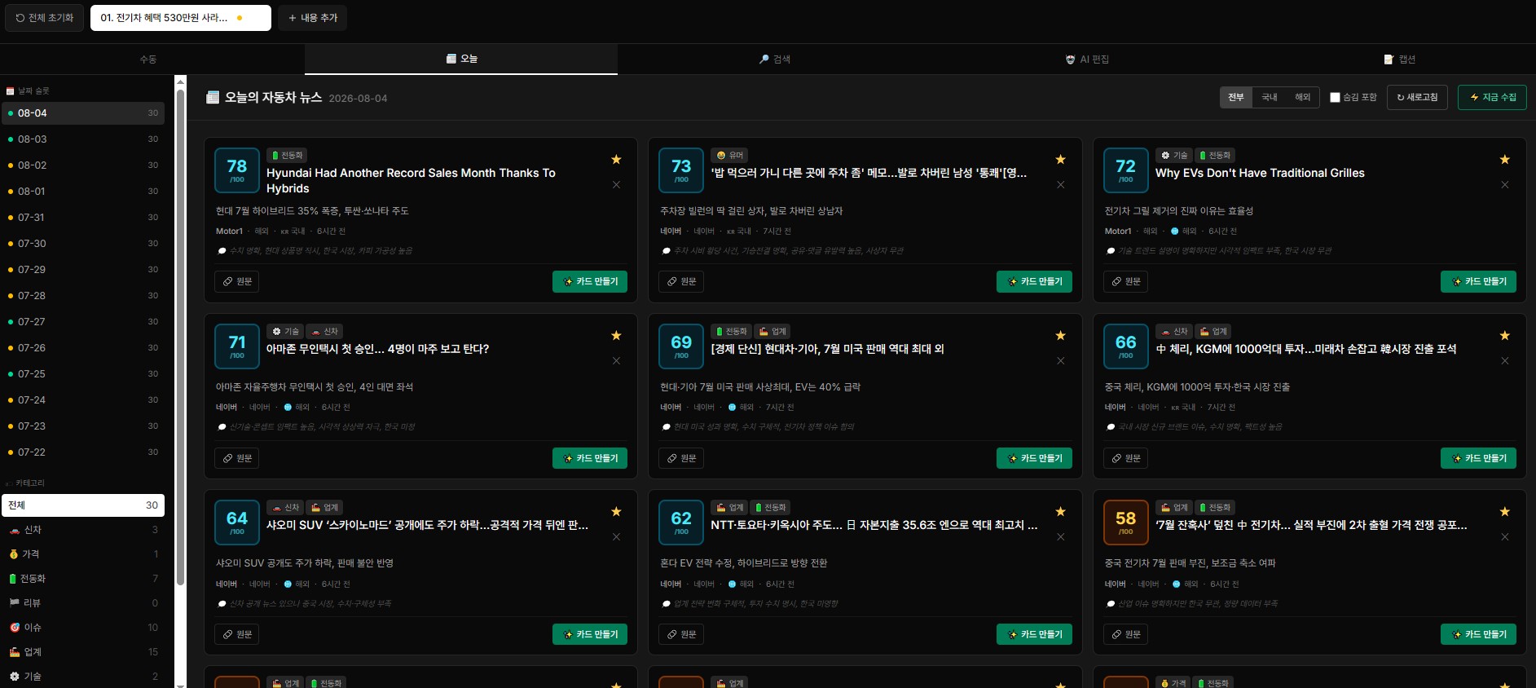Star the '7월 잔혹사' article

click(1505, 512)
